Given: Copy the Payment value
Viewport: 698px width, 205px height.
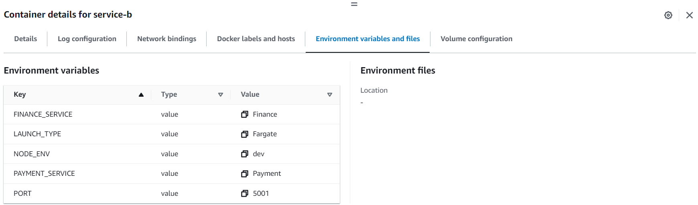Looking at the screenshot, I should 244,173.
